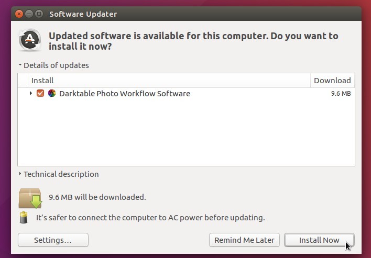The height and width of the screenshot is (258, 371).
Task: Click the package download box icon
Action: pos(30,198)
